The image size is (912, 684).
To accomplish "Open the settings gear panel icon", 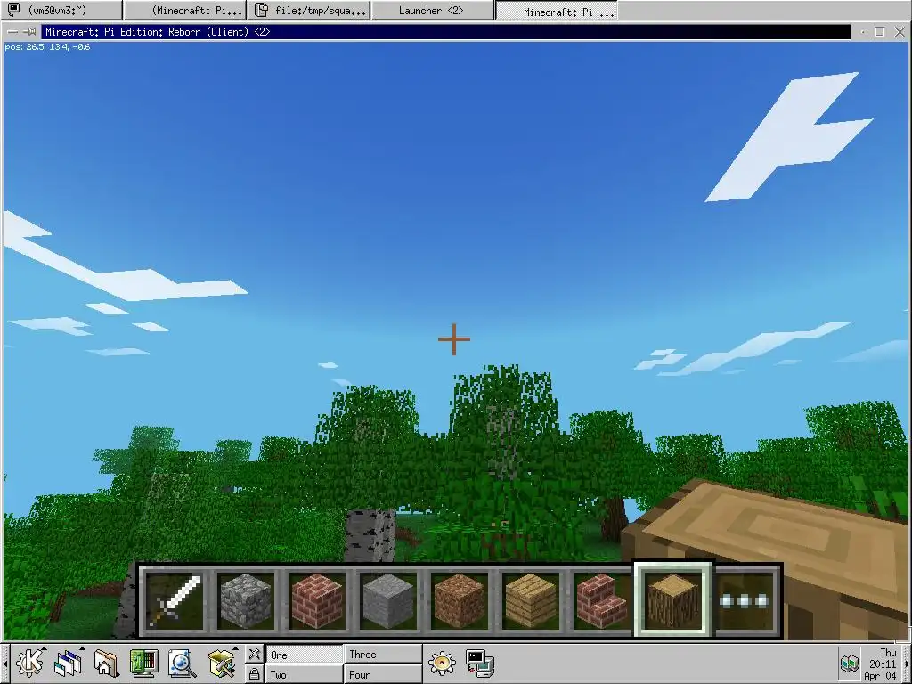I will (442, 663).
